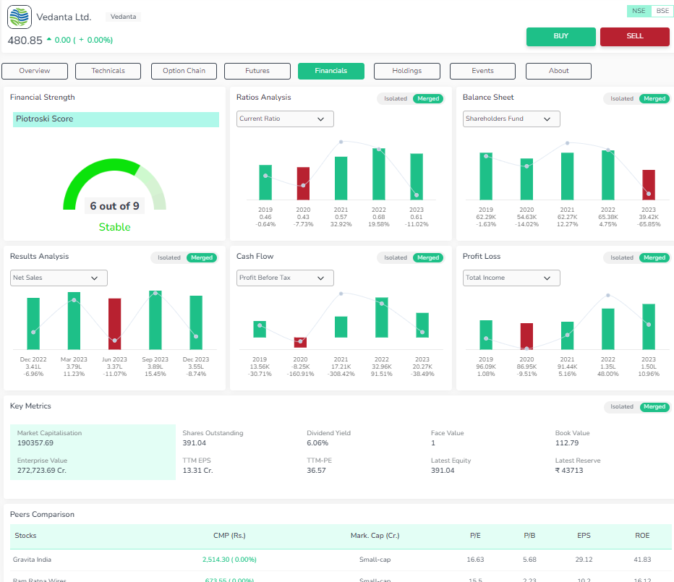This screenshot has width=674, height=582.
Task: Select Isolated view in Ratios Analysis
Action: (396, 98)
